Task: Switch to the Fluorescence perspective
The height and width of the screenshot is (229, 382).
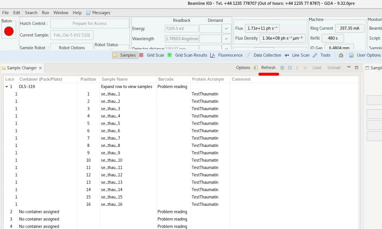Action: 227,55
